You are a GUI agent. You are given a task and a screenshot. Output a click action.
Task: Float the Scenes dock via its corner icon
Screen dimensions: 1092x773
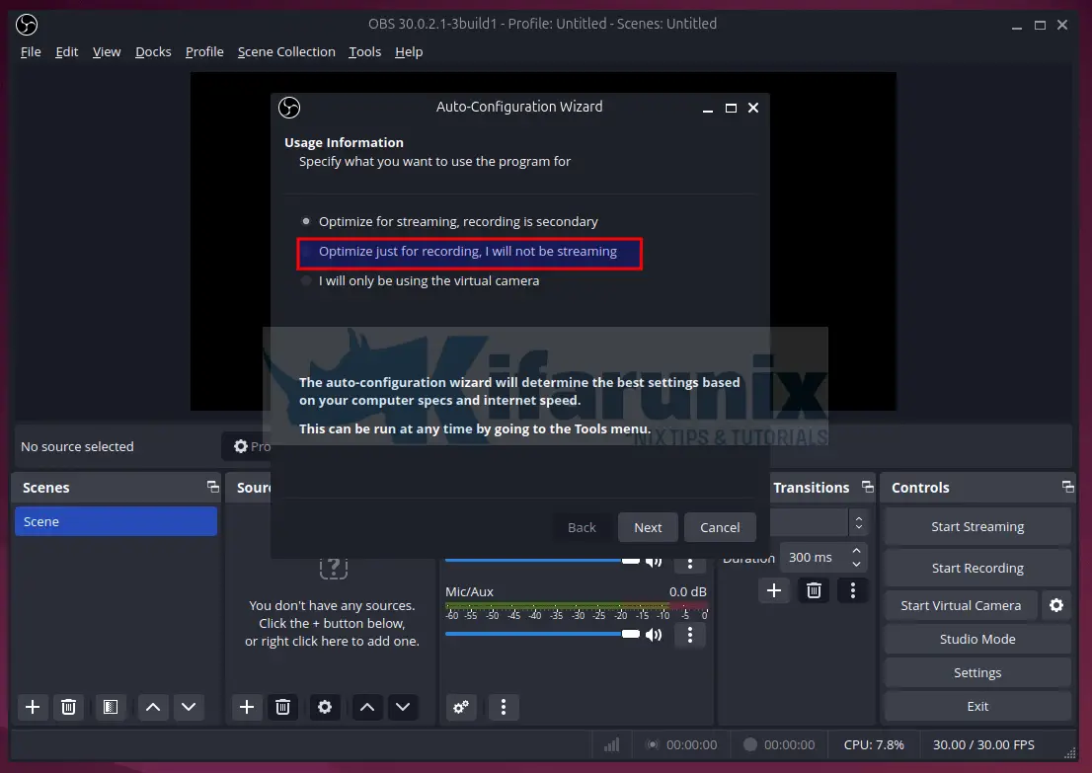click(212, 487)
